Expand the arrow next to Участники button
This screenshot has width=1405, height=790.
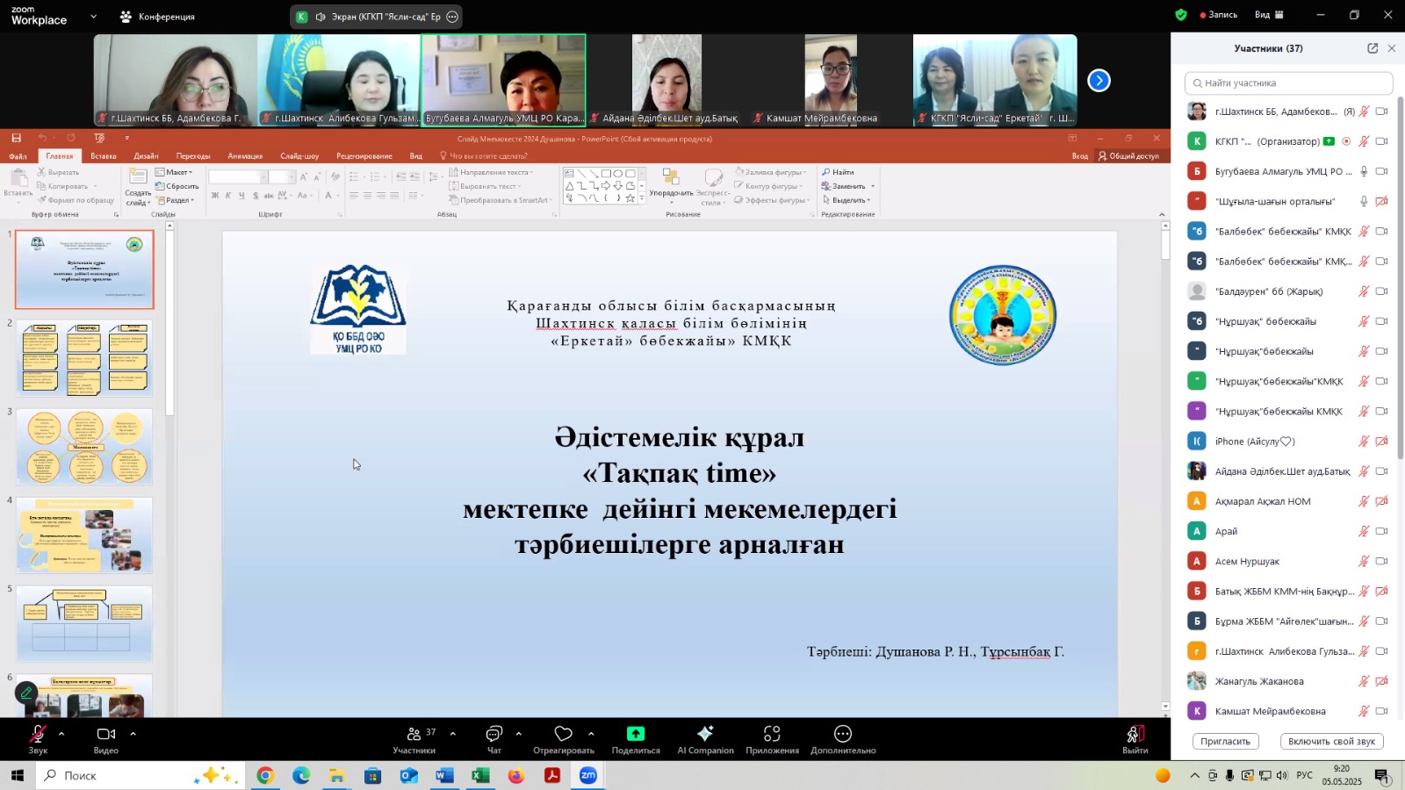[x=452, y=734]
